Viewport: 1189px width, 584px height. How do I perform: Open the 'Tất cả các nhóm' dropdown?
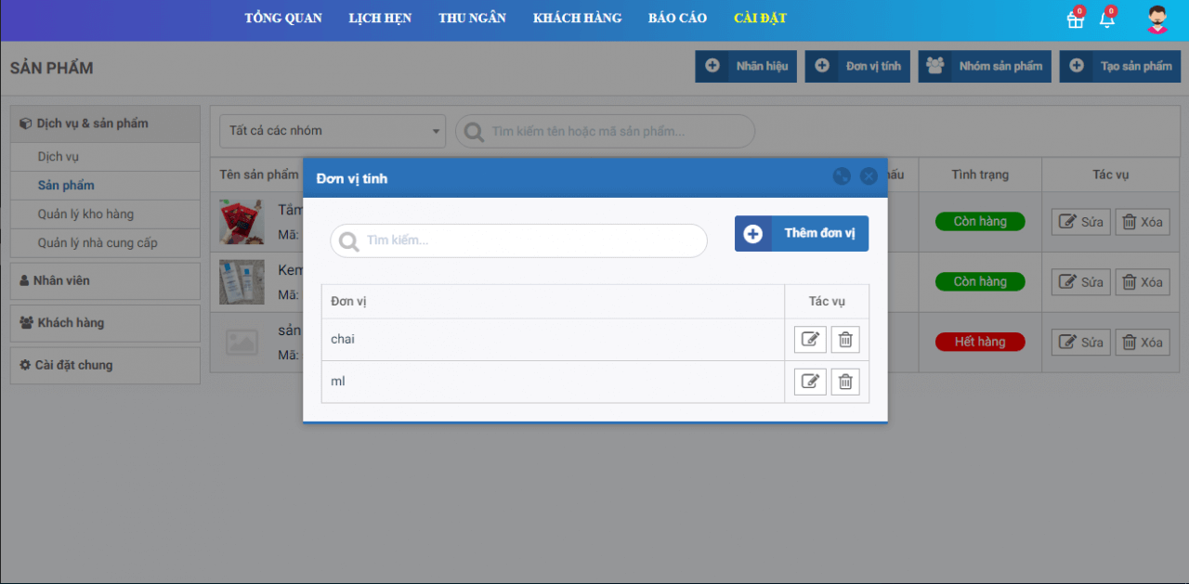click(x=333, y=131)
